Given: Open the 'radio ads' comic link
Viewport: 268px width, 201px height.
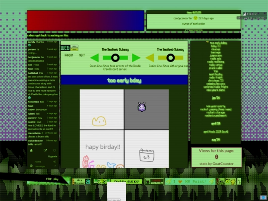Looking at the screenshot, I should [215, 59].
